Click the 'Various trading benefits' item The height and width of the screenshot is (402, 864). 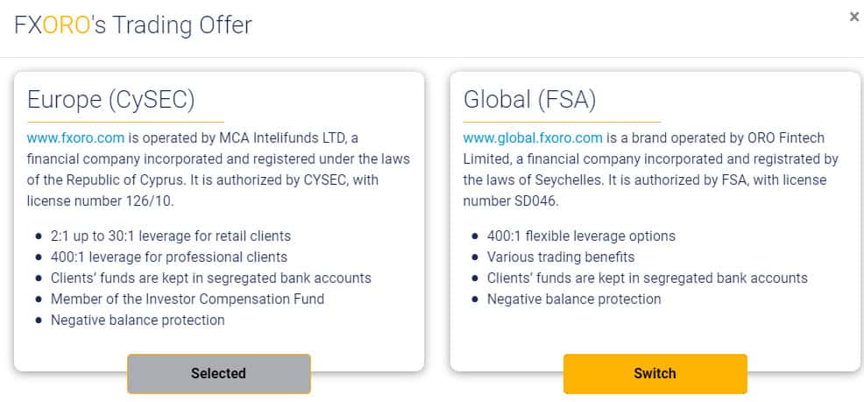(x=561, y=257)
